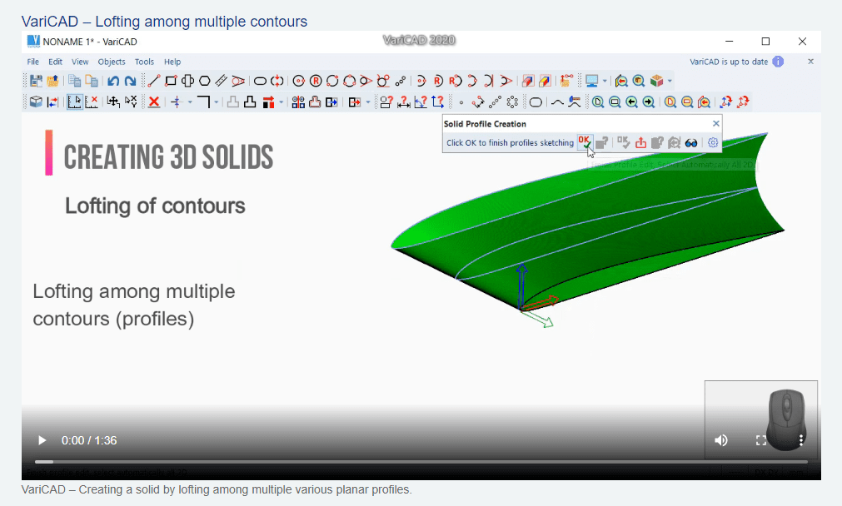Expand the monitor display dropdown arrow

[605, 81]
